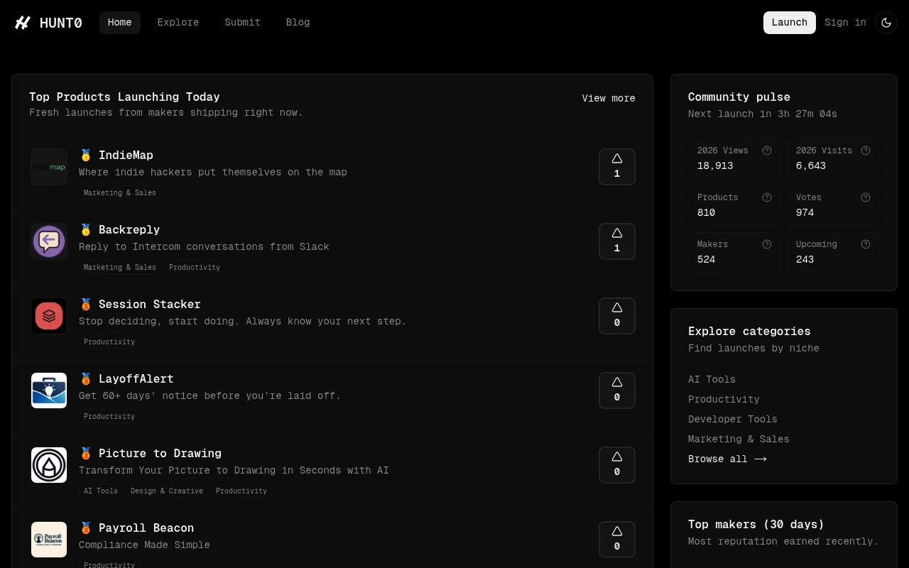Open View more launches

coord(609,98)
